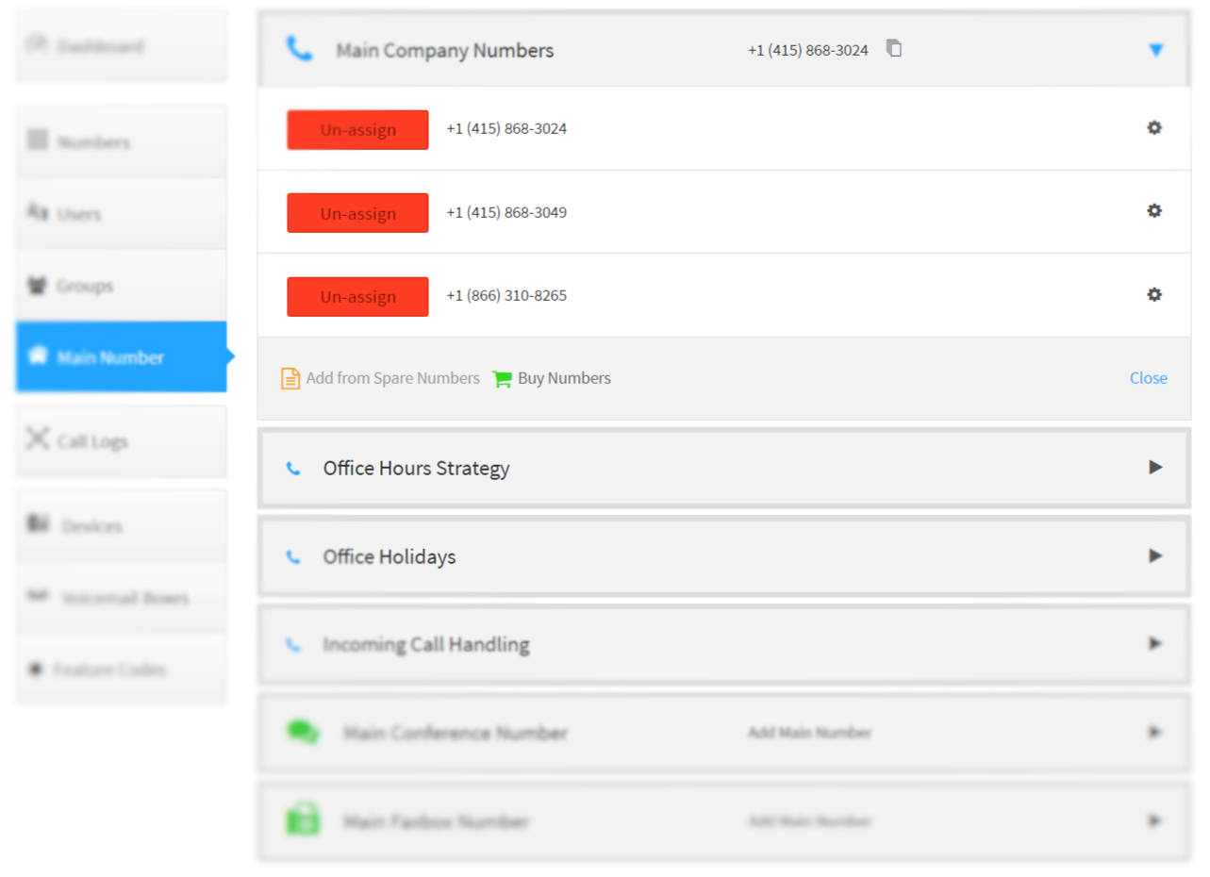Screen dimensions: 1210x877
Task: Click the +1 (415) 868-3049 number text
Action: (506, 212)
